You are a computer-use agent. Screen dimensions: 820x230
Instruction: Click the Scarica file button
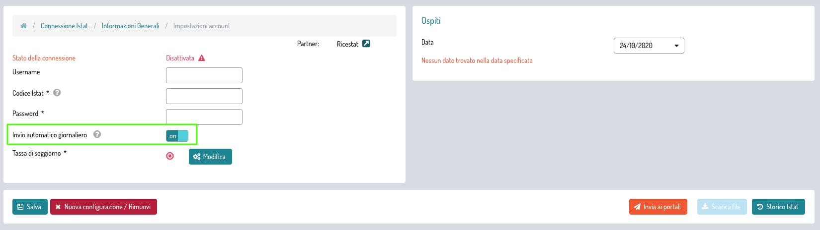(722, 207)
